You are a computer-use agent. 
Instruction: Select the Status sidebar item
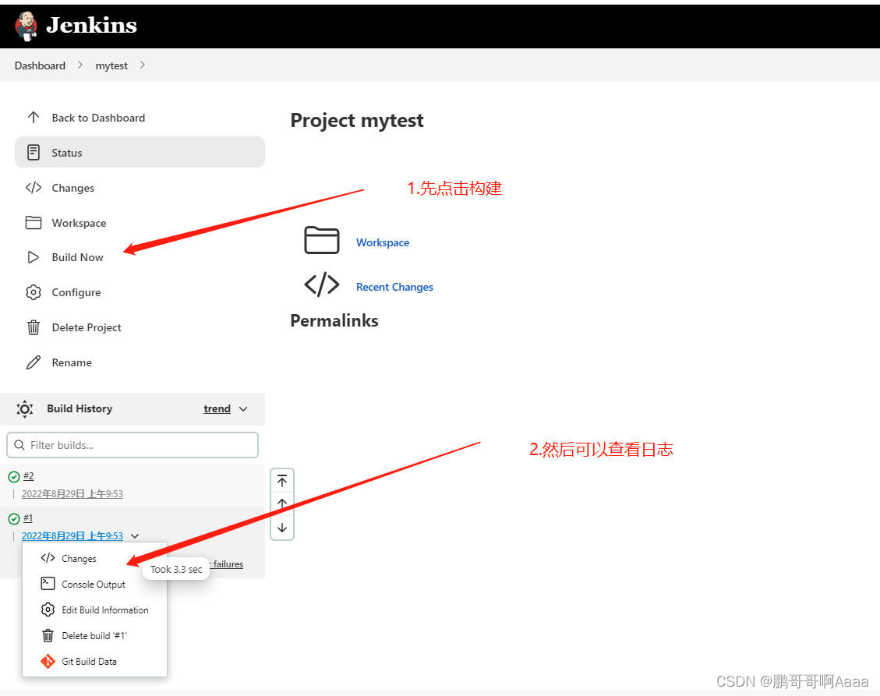pos(140,152)
